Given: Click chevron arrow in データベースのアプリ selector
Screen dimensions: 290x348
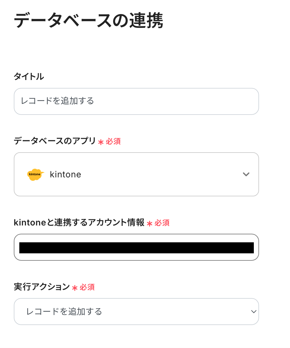Looking at the screenshot, I should coord(246,174).
